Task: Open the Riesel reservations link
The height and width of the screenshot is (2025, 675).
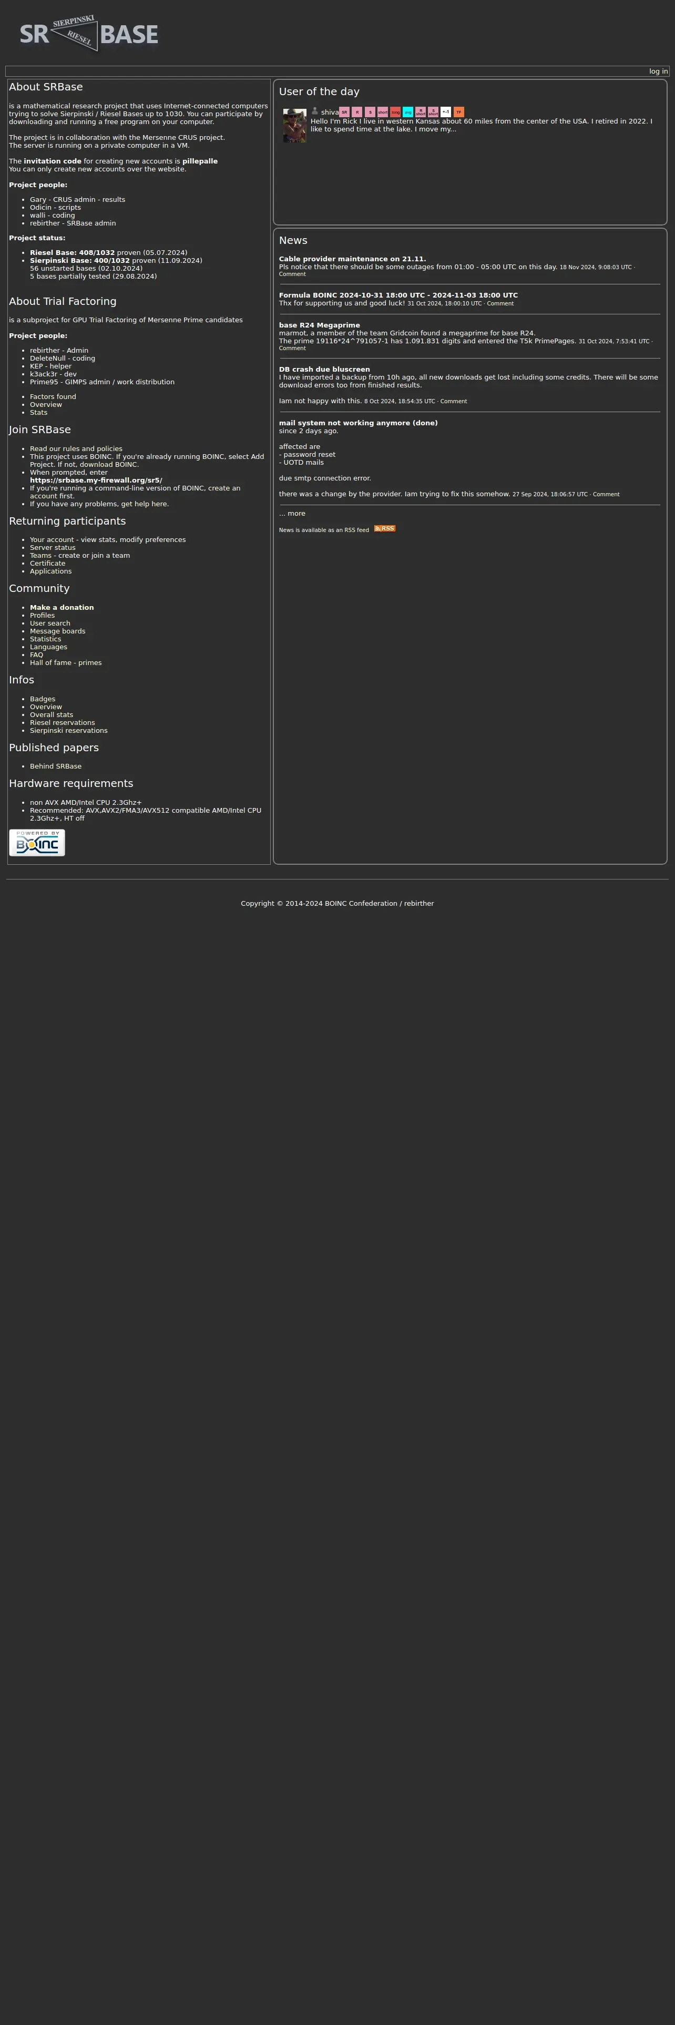Action: point(62,722)
